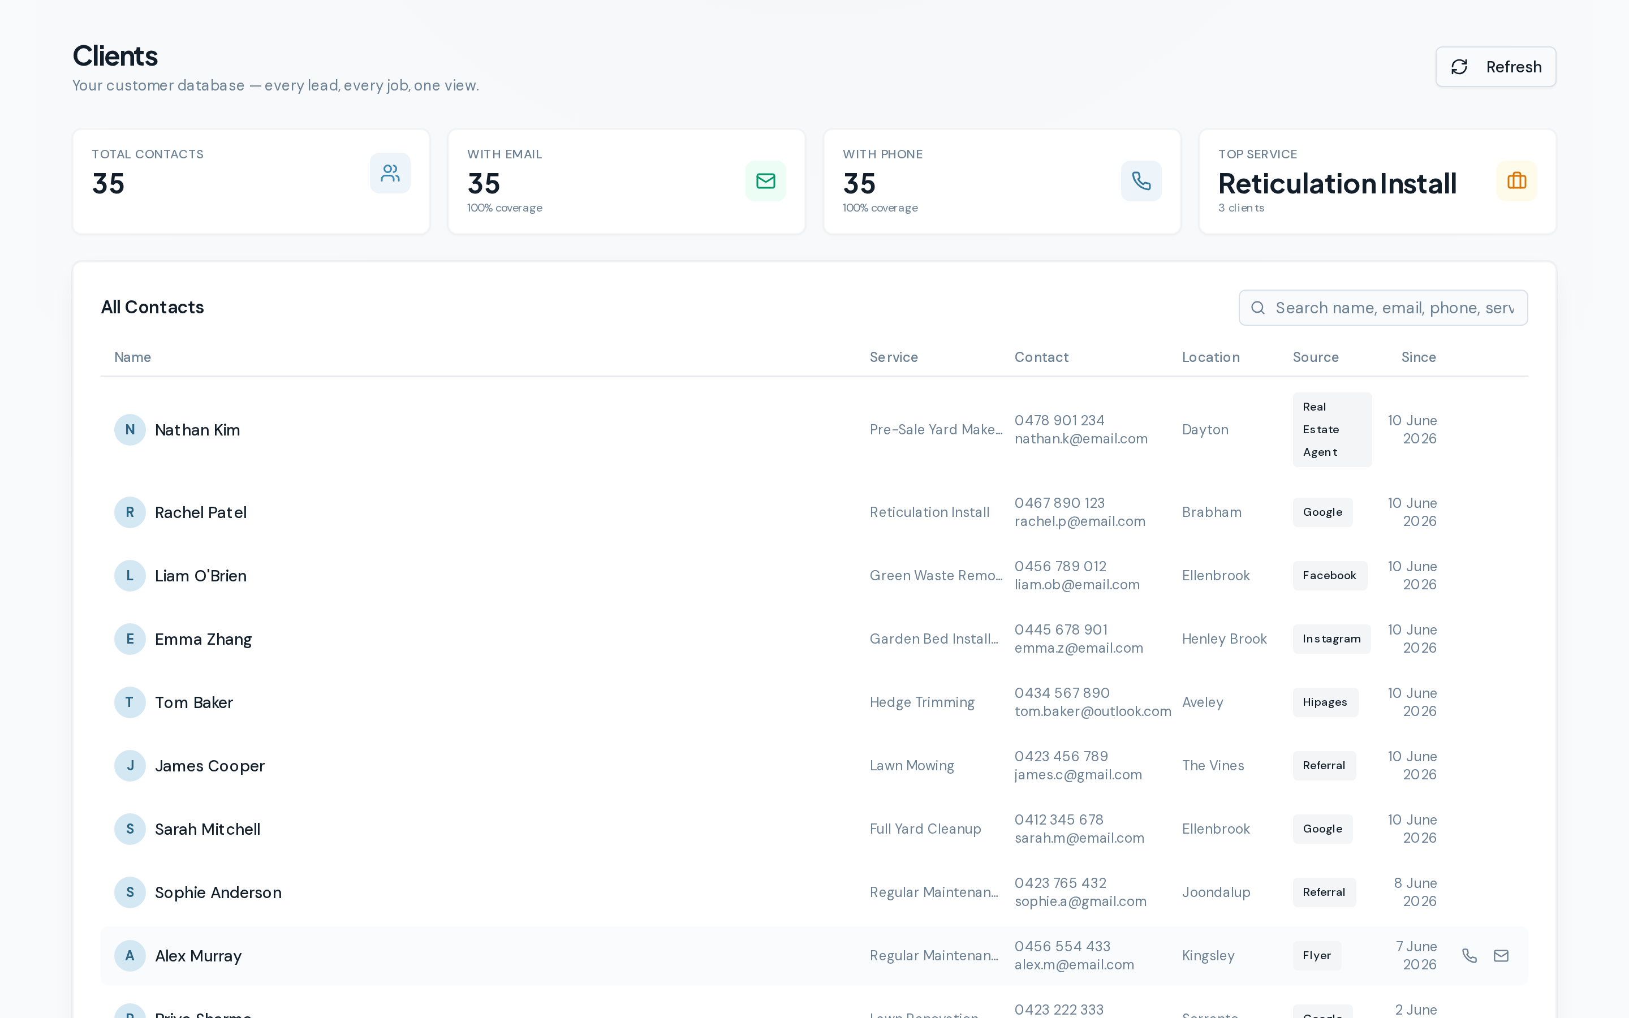Click phone number 0423 456 789
This screenshot has height=1018, width=1629.
click(x=1061, y=756)
